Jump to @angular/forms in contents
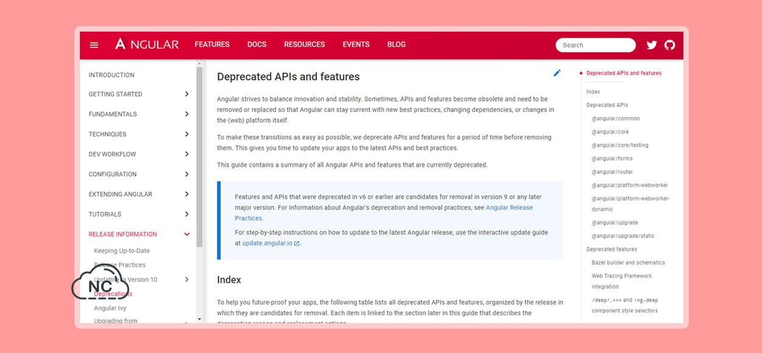Screen dimensions: 762x353 point(613,159)
